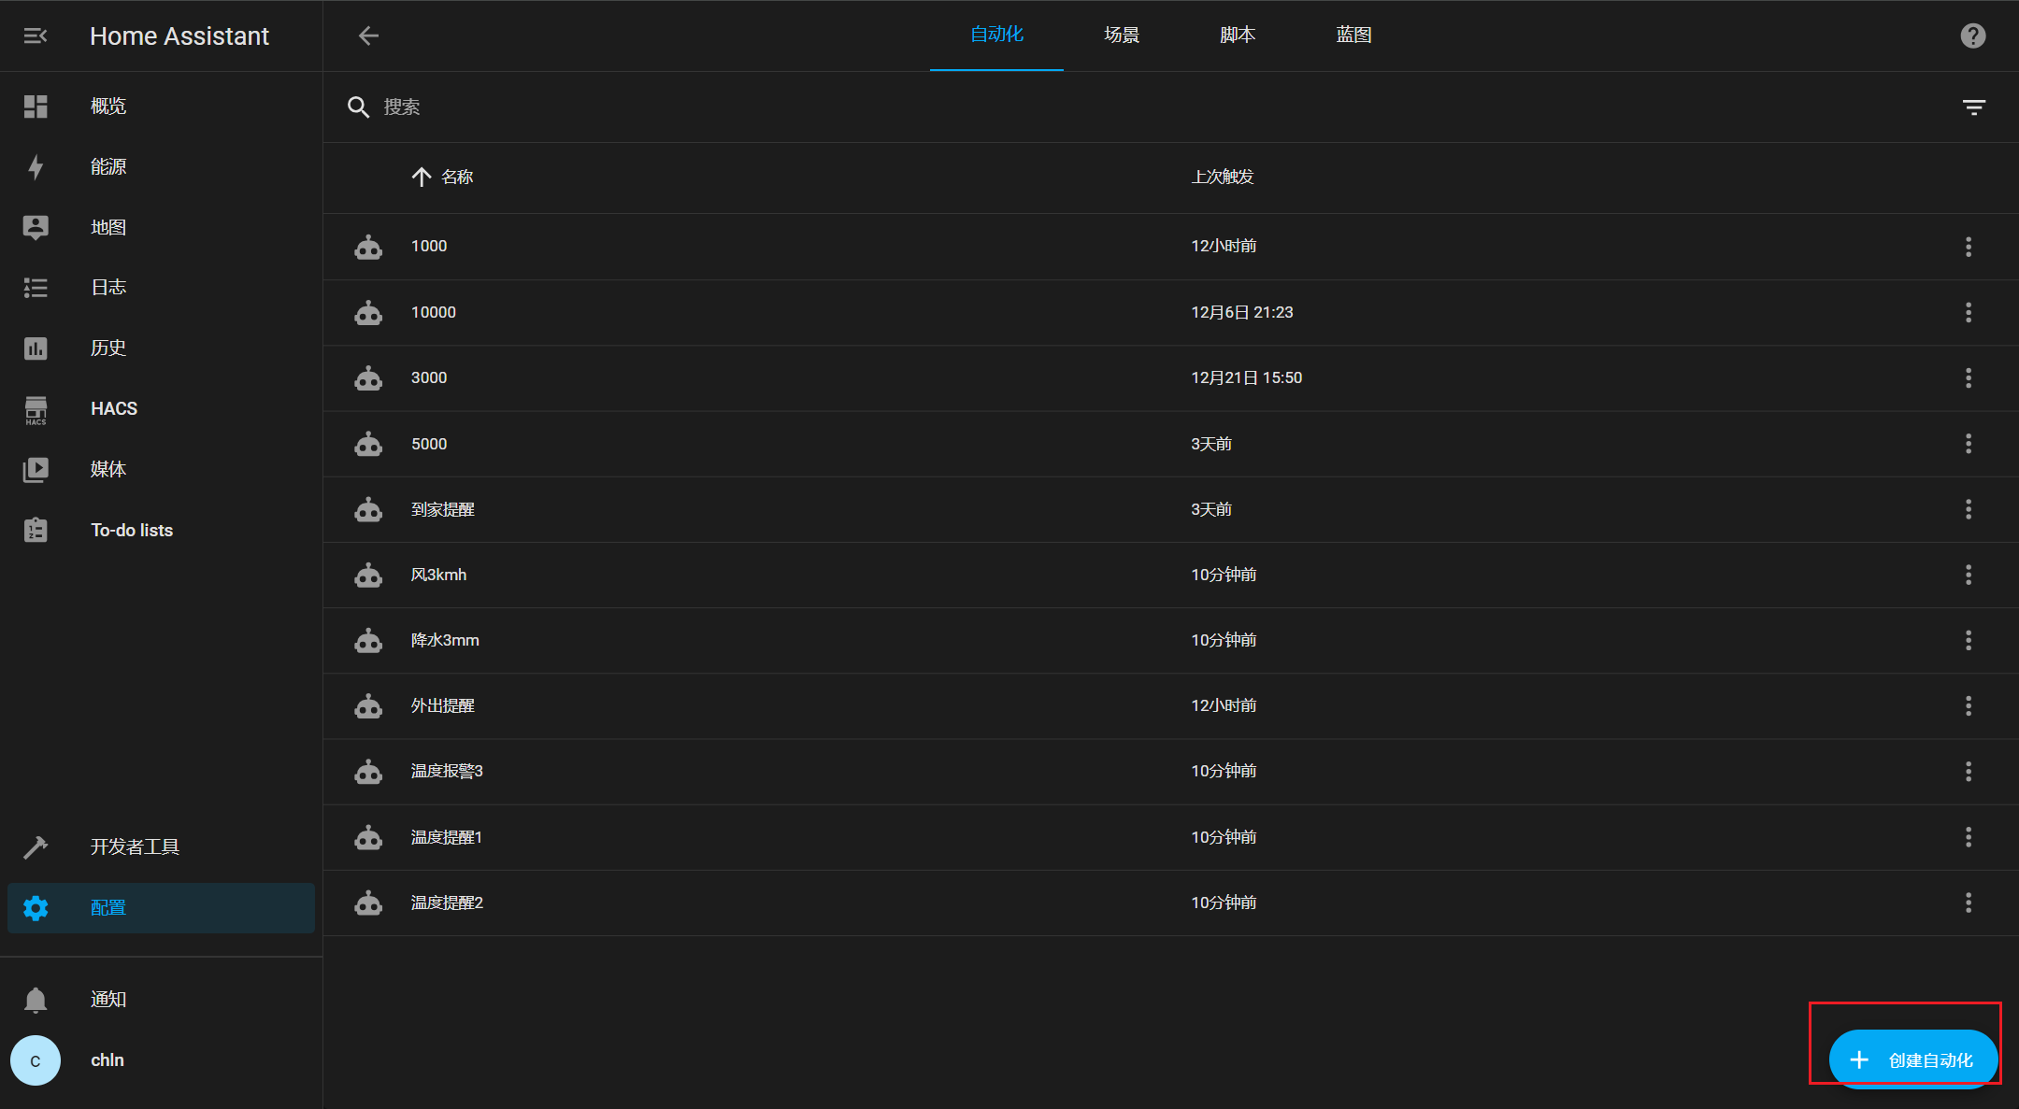Screen dimensions: 2019x1109
Task: Open the 地图 map icon
Action: (36, 227)
